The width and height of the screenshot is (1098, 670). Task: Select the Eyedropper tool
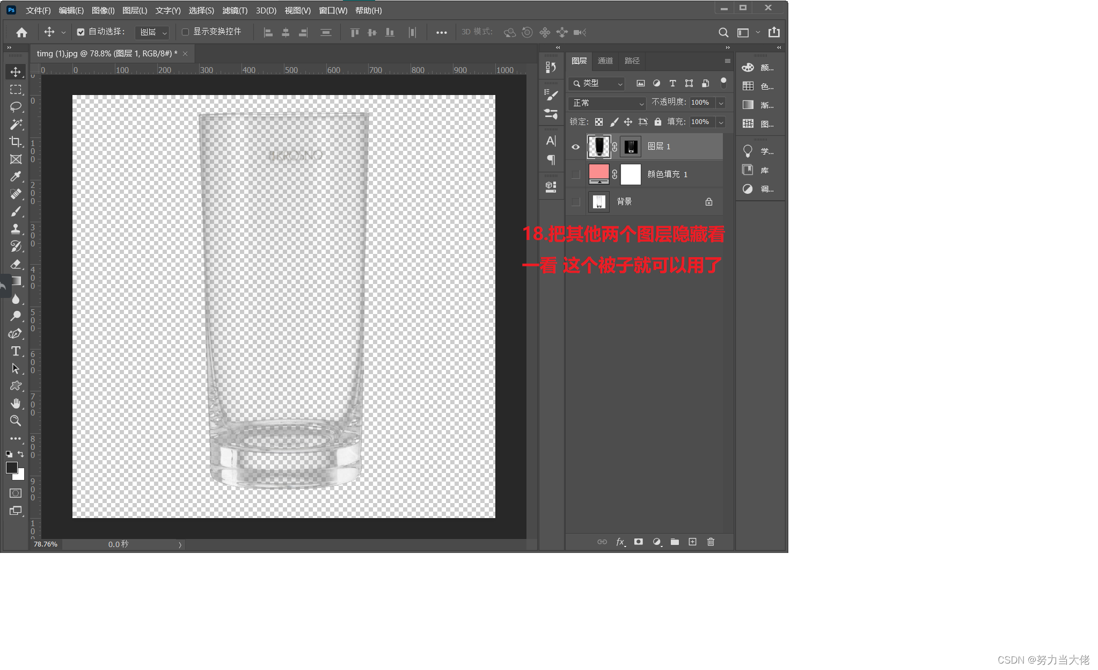[16, 177]
